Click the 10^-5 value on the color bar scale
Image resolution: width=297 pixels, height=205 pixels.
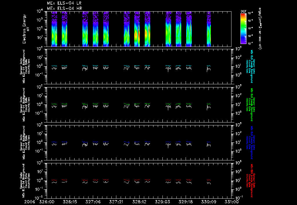[250, 28]
